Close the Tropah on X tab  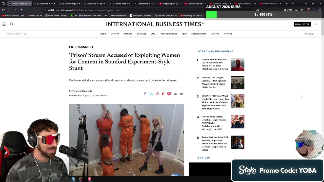coord(54,4)
